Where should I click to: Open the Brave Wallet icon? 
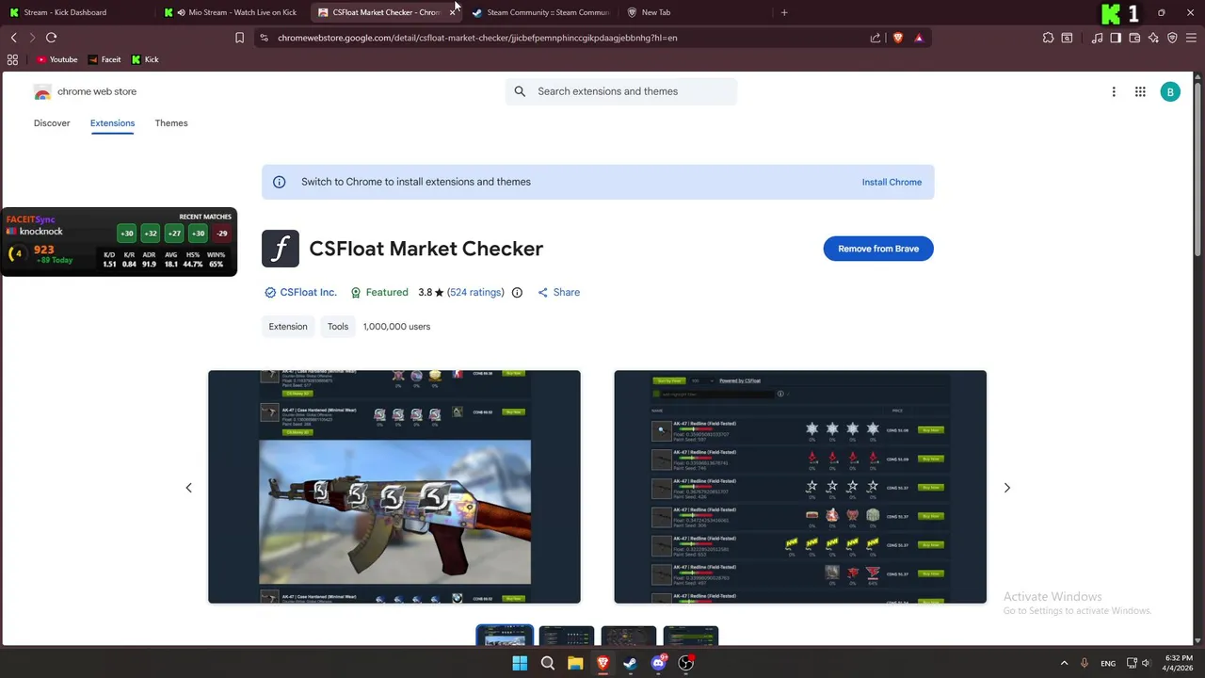coord(1134,38)
